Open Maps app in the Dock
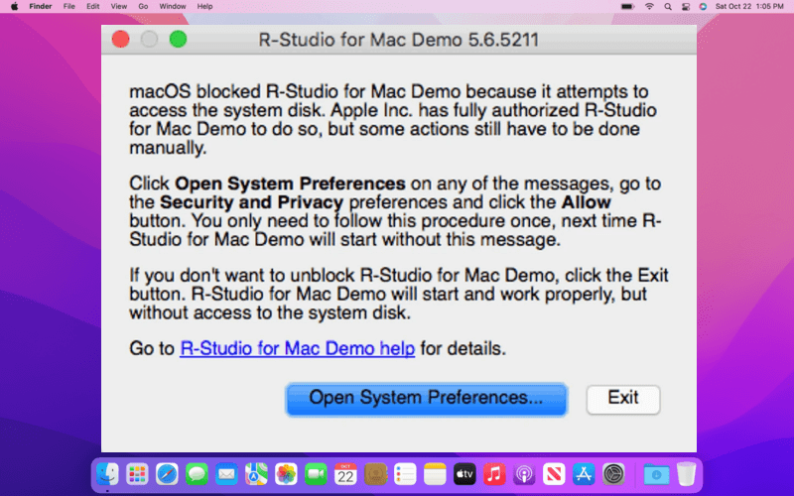The image size is (794, 496). click(x=256, y=475)
